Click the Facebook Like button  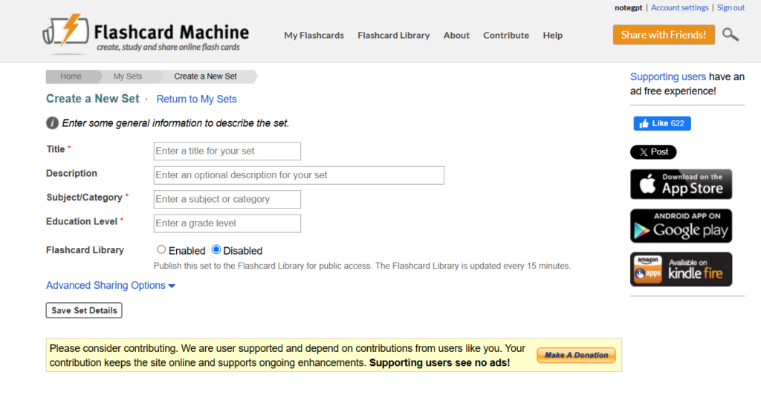pyautogui.click(x=661, y=123)
